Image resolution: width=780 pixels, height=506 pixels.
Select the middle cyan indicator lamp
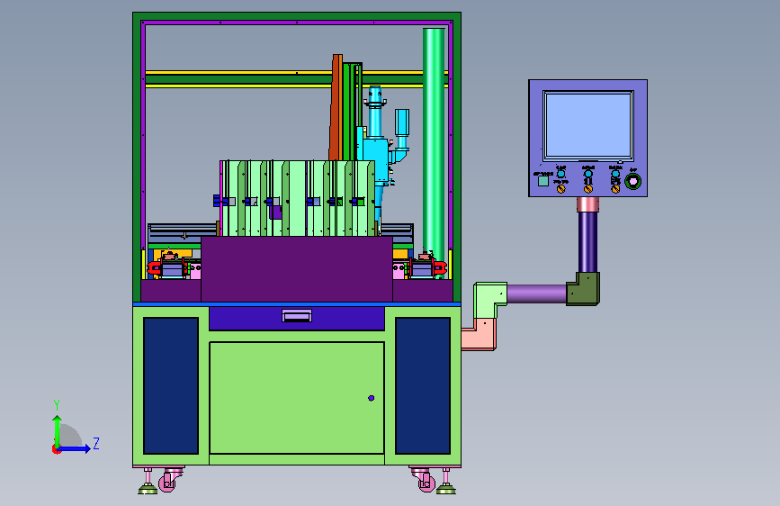coord(588,174)
